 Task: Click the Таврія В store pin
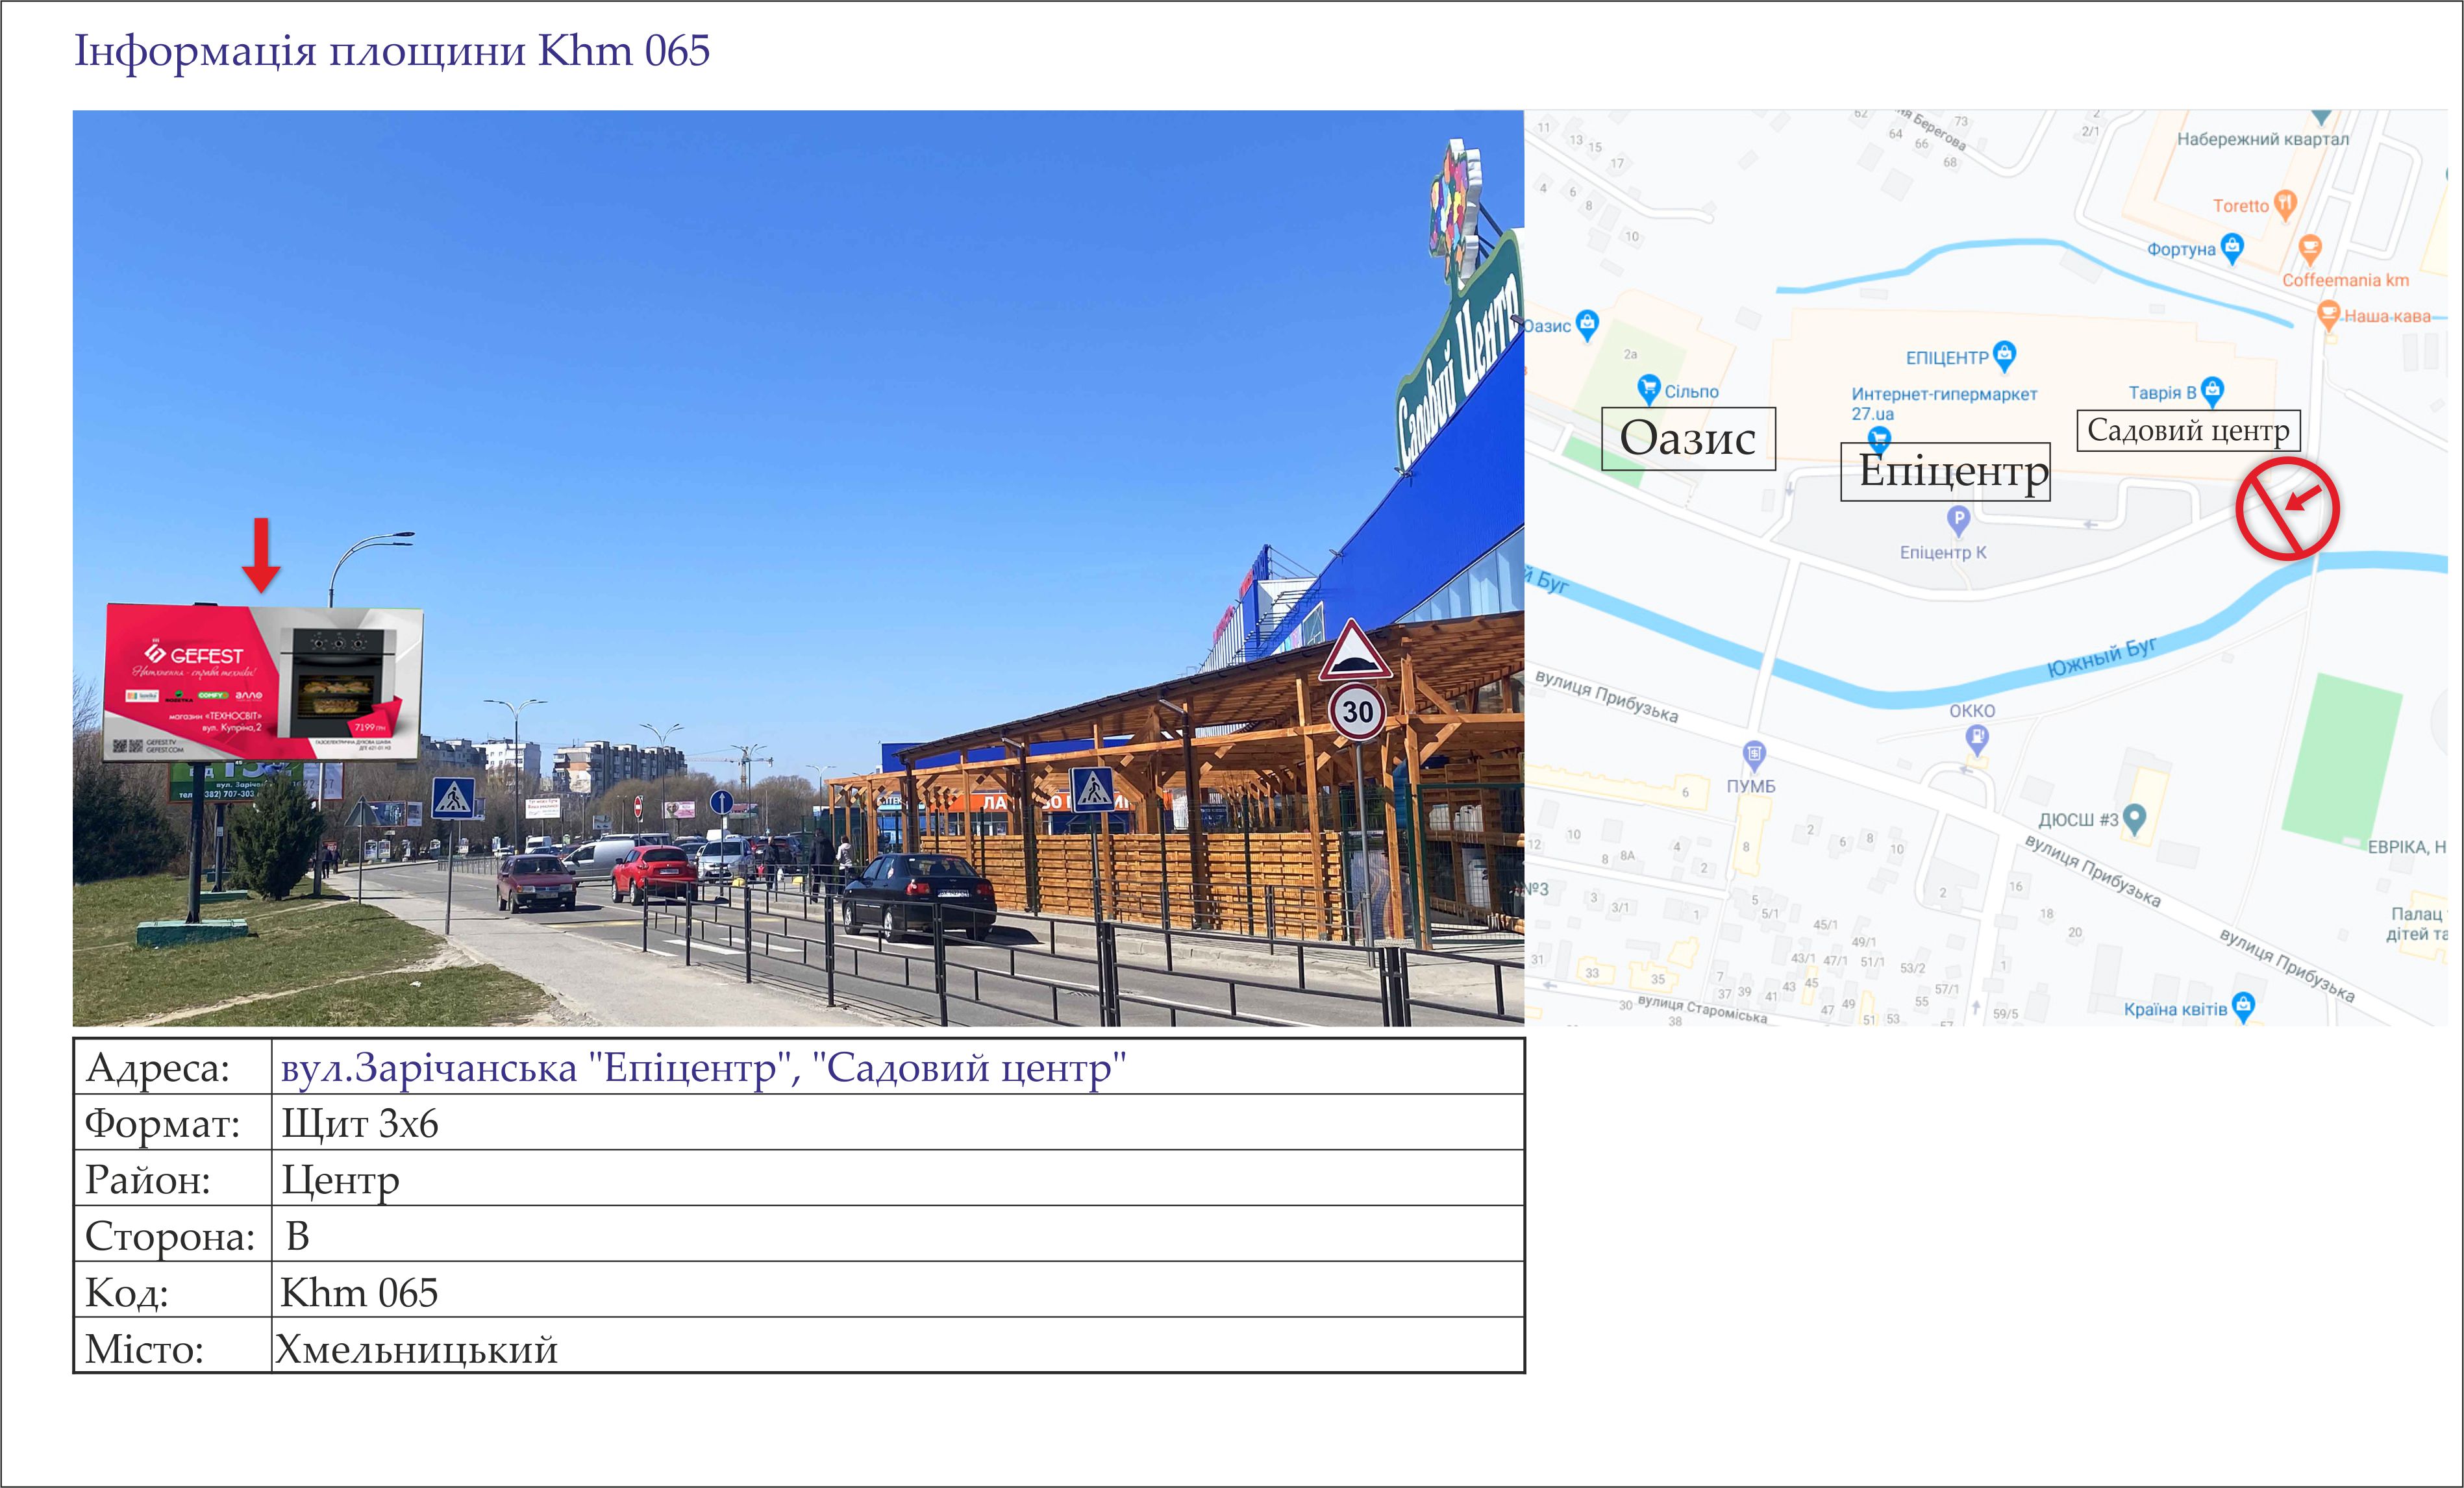pyautogui.click(x=2213, y=390)
